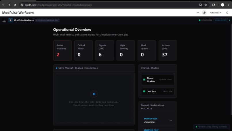Screen dimensions: 232x131
Task: Open the Signals (24h) card
Action: tap(104, 50)
